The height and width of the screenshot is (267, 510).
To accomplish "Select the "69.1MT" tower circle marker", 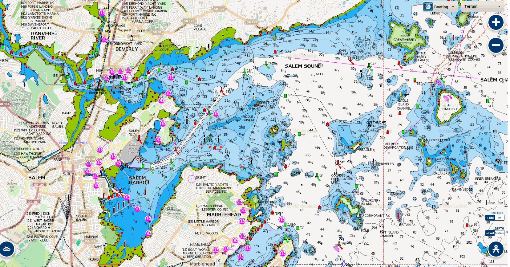I will [192, 179].
